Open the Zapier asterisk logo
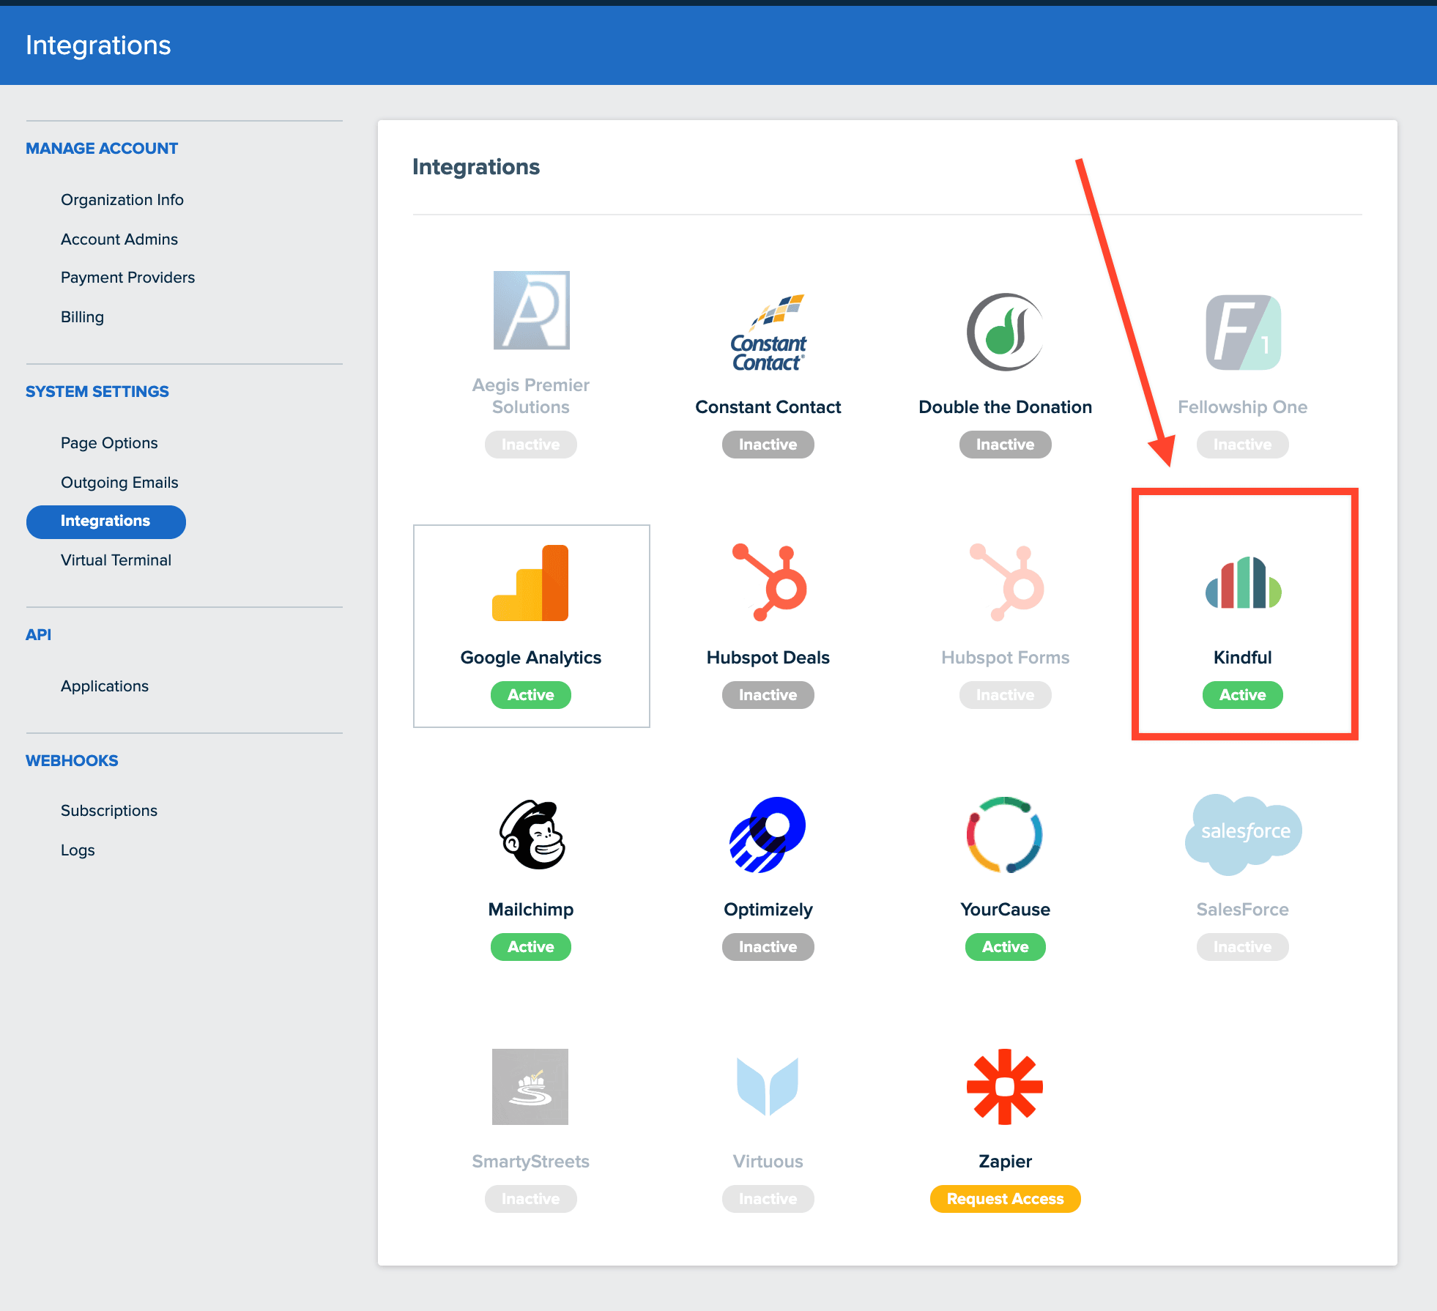Screen dimensions: 1437x1311 click(x=1006, y=1087)
